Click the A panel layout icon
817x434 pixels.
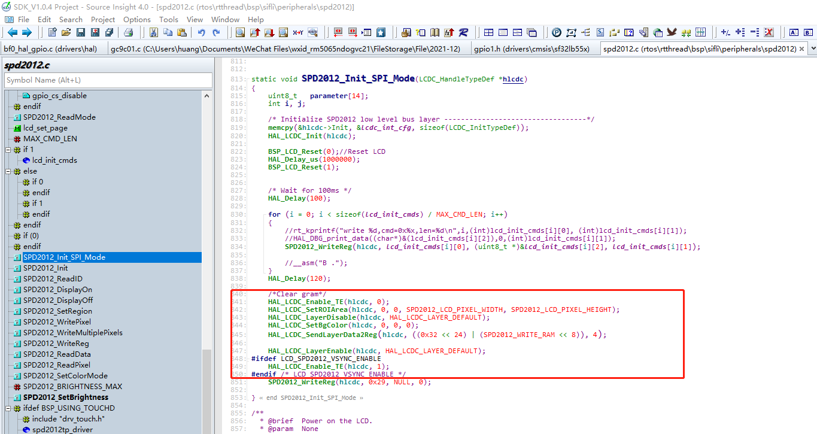tap(793, 32)
